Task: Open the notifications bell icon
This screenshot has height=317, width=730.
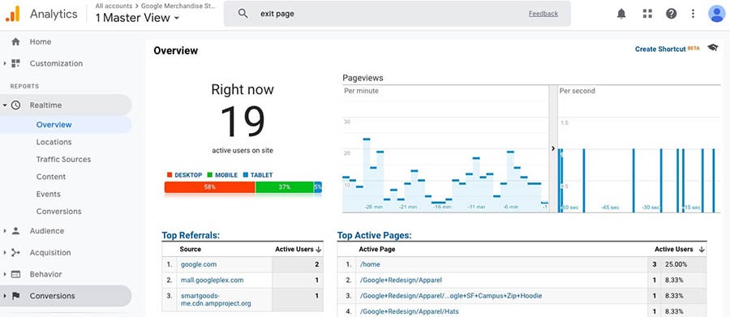Action: click(x=621, y=14)
